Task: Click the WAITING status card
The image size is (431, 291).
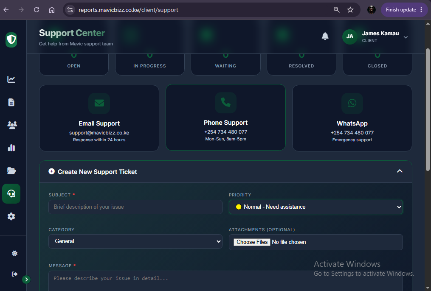Action: tap(225, 64)
